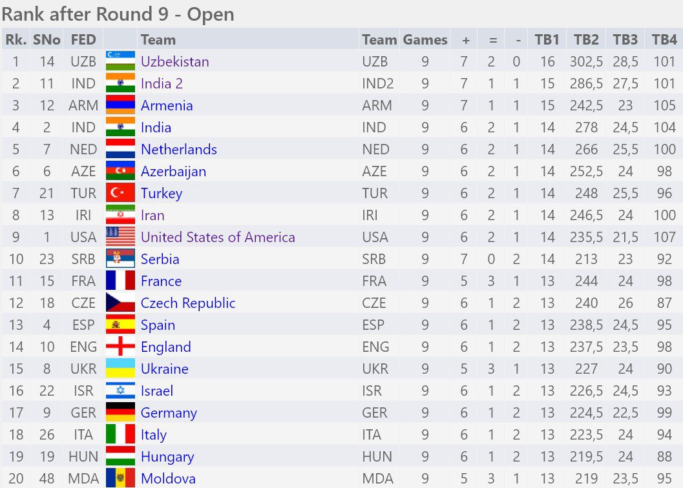Click the Moldova flag icon
Image resolution: width=683 pixels, height=488 pixels.
pyautogui.click(x=120, y=478)
